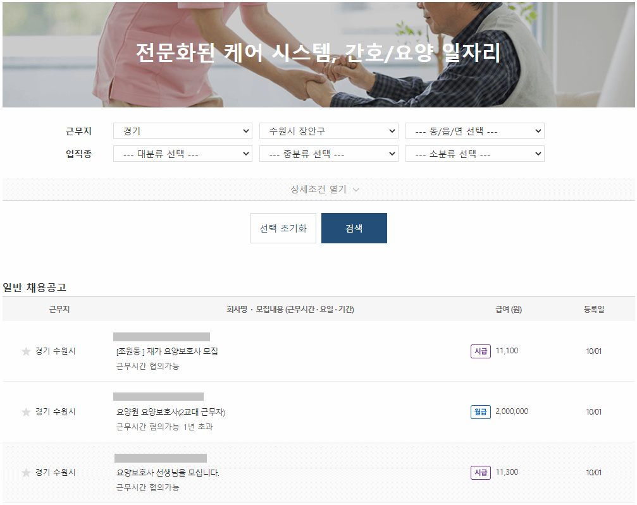Click the 등록일 column header
The image size is (637, 505).
[x=594, y=309]
